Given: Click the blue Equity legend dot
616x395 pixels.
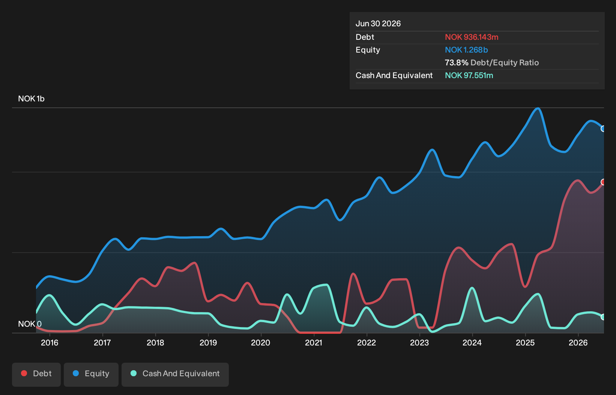Looking at the screenshot, I should (76, 373).
